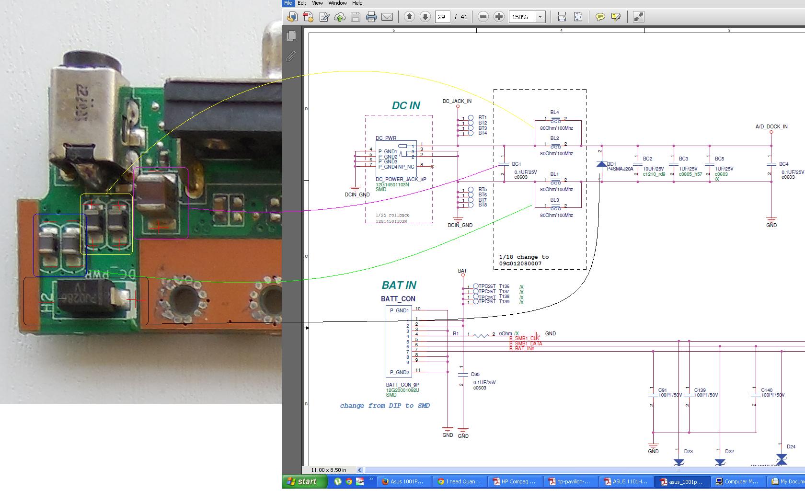Open the File menu
Viewport: 805px width, 503px height.
click(288, 3)
